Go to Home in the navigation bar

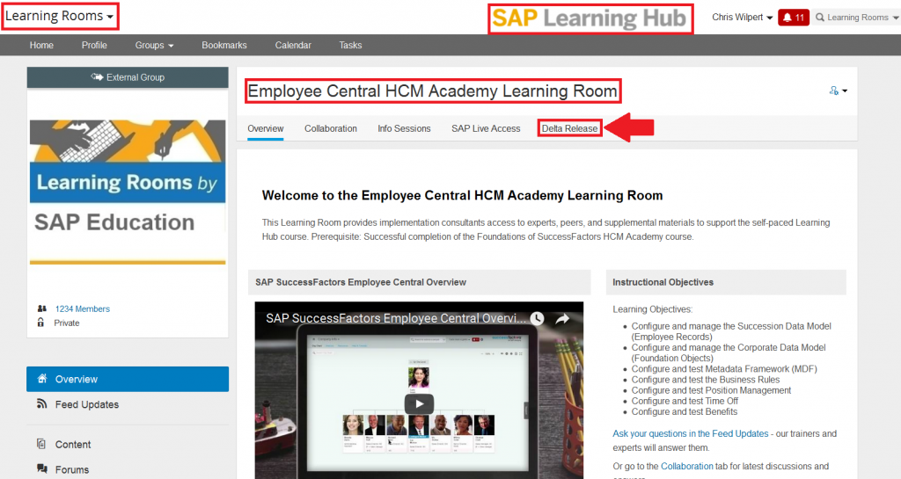pos(41,46)
